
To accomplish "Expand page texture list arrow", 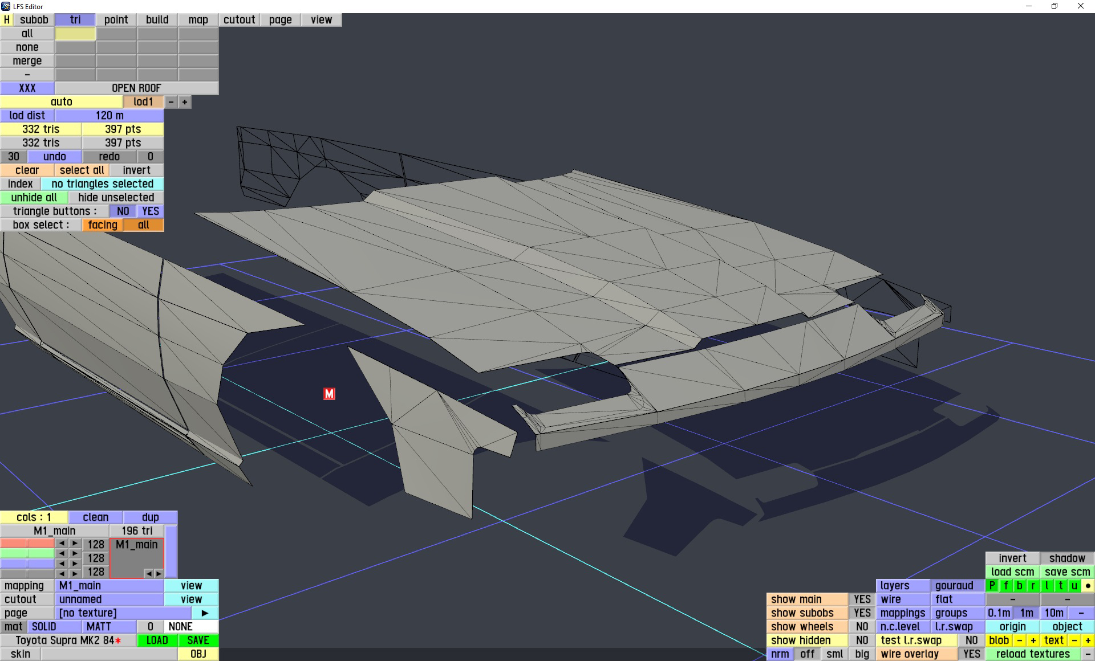I will [205, 613].
